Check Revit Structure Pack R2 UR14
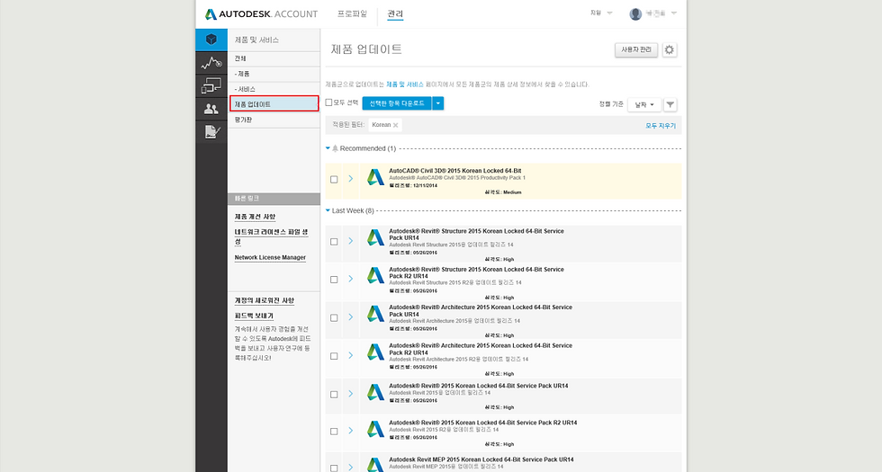882x472 pixels. (x=334, y=280)
